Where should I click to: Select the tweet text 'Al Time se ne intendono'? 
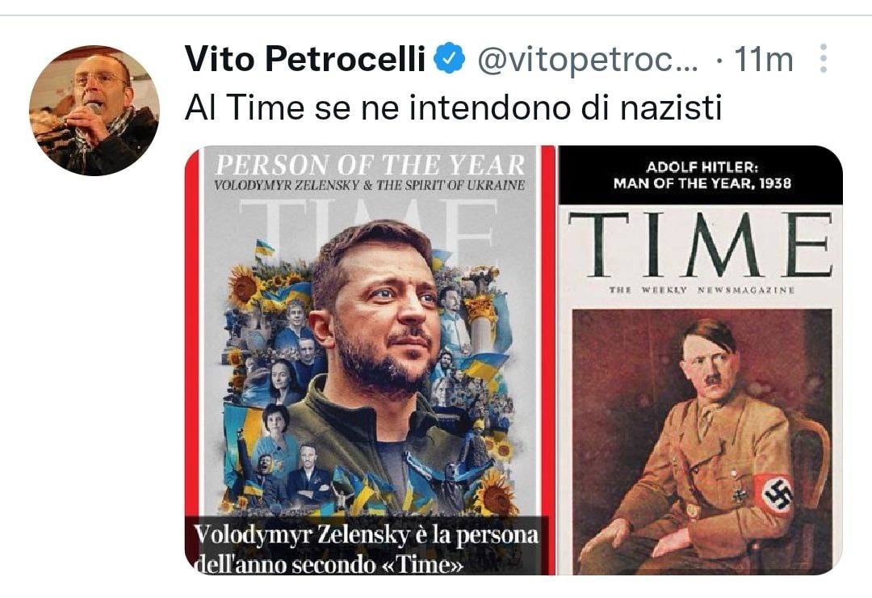pyautogui.click(x=379, y=107)
